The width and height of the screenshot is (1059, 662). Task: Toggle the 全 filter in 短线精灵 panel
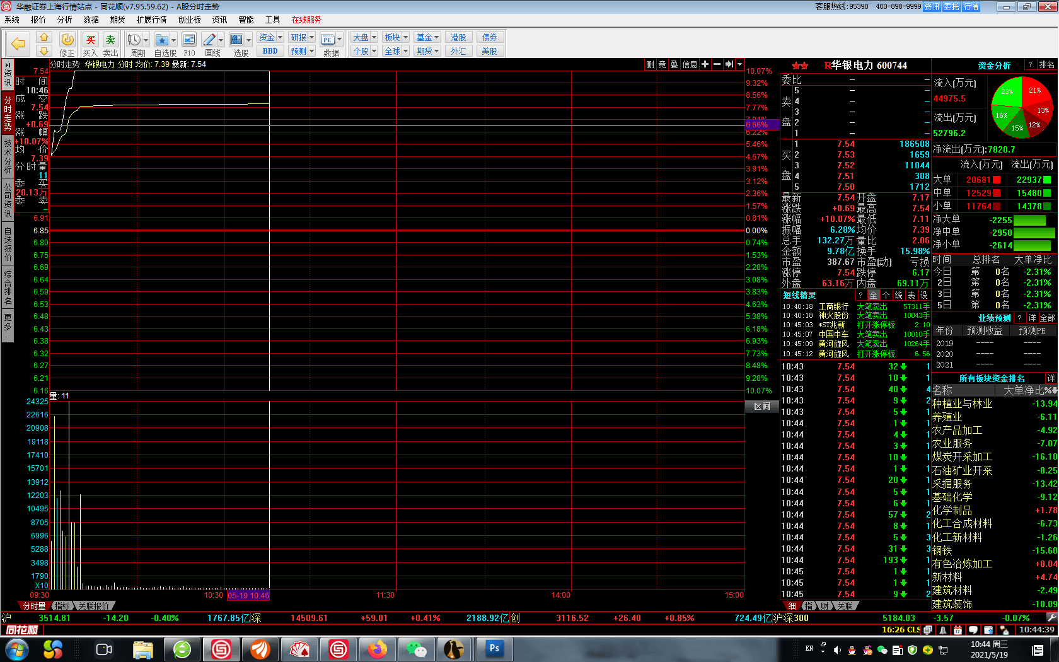pos(873,295)
